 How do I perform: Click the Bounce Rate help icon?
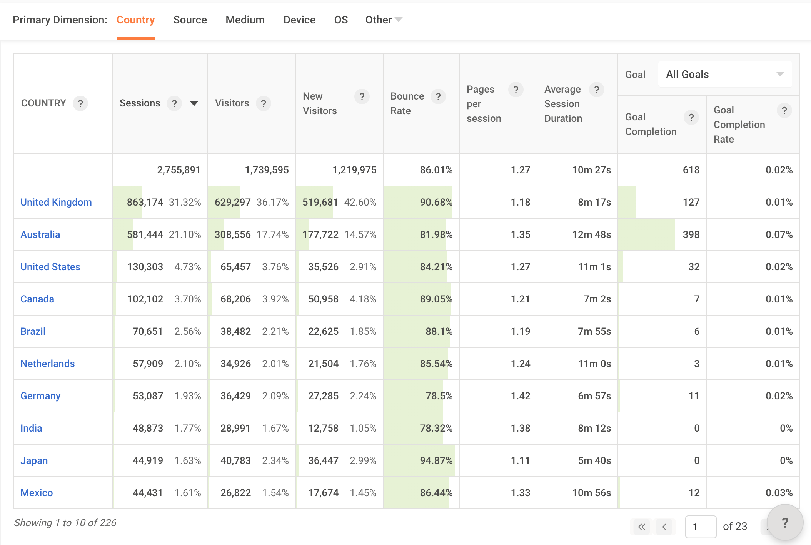coord(438,96)
